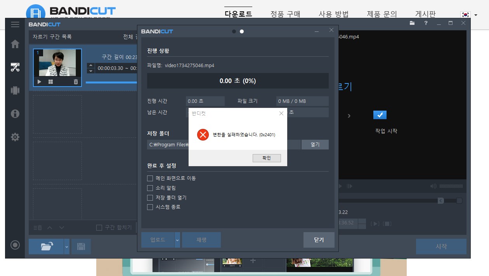Enable 소리 알림 checkbox

point(150,188)
